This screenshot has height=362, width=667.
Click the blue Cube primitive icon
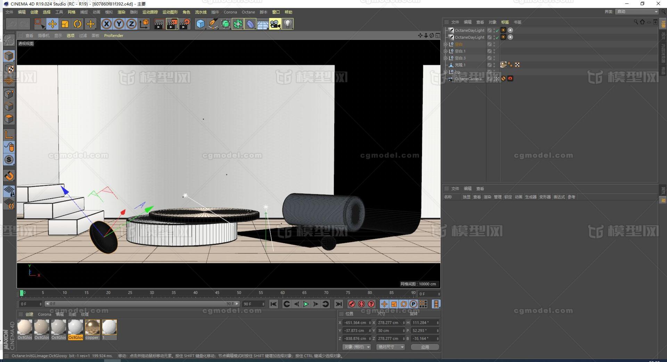pos(200,24)
